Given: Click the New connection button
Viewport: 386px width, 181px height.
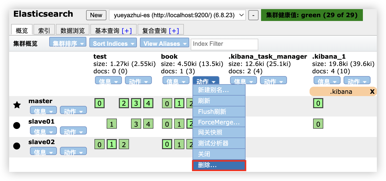Looking at the screenshot, I should [96, 15].
